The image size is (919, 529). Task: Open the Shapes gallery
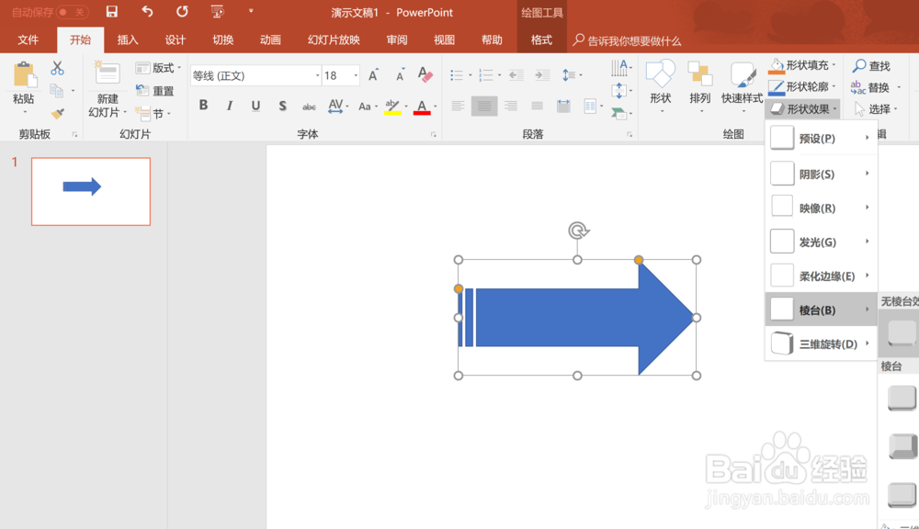point(661,85)
